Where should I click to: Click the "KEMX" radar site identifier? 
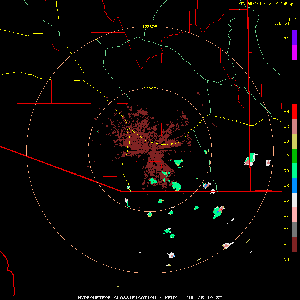tap(171, 298)
